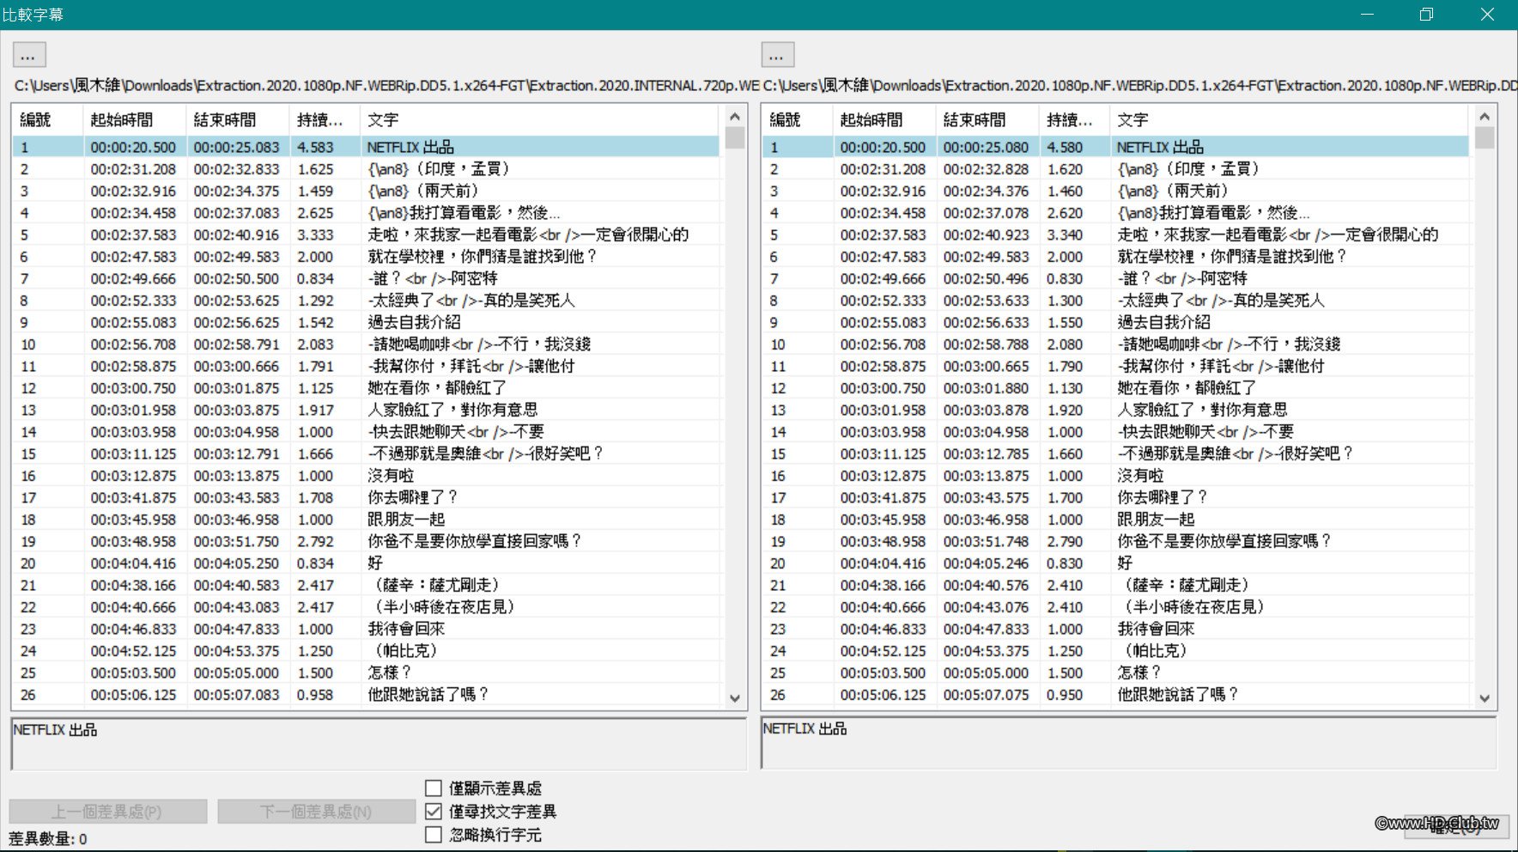Select left row '走啦，來我家一起看電影'
The image size is (1518, 852).
coord(366,234)
